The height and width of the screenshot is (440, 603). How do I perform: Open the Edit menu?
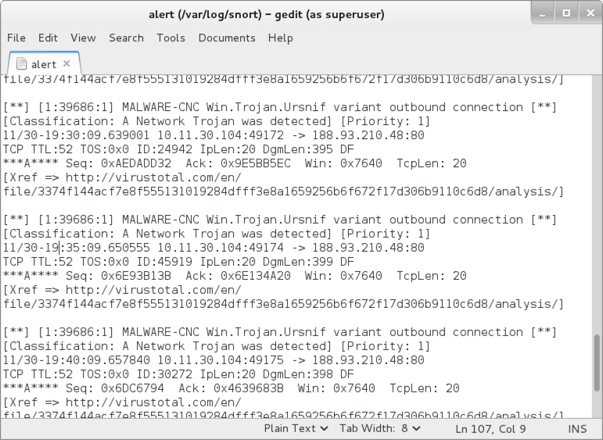tap(48, 38)
